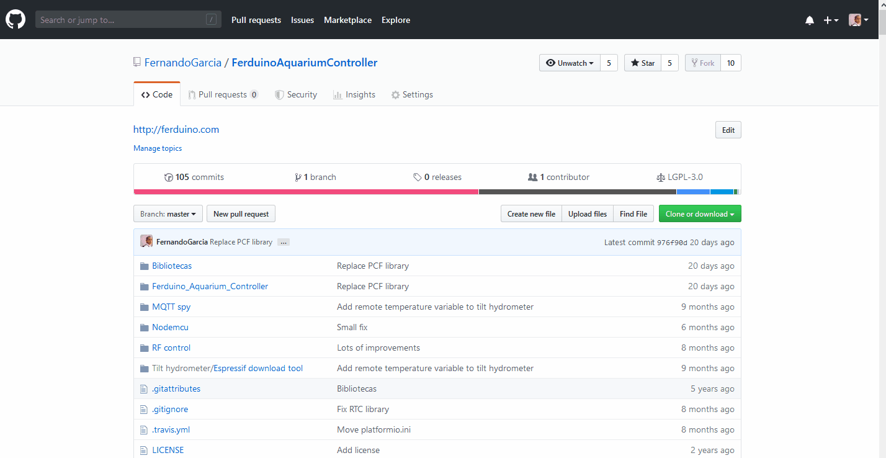The width and height of the screenshot is (886, 458).
Task: Open the http://ferduino.com link
Action: coord(176,129)
